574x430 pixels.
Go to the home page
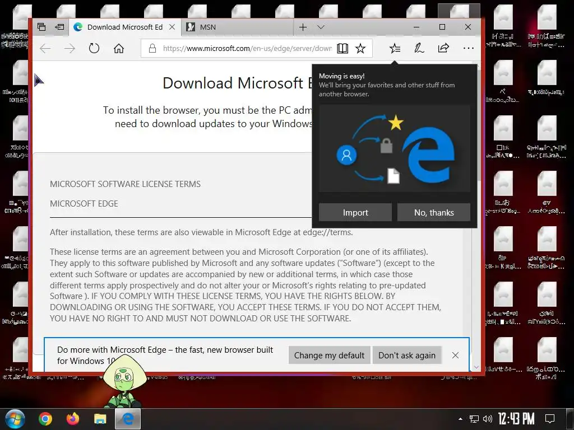[x=119, y=48]
